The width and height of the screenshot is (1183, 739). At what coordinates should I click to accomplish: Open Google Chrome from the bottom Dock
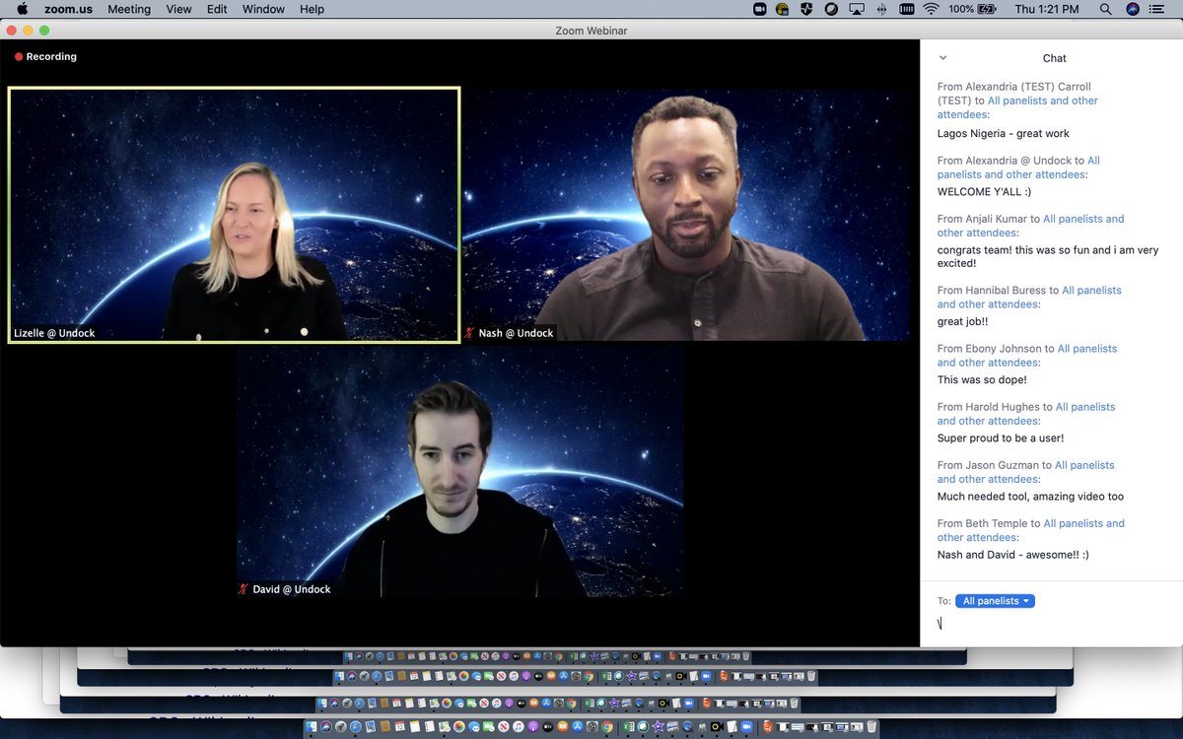point(606,726)
